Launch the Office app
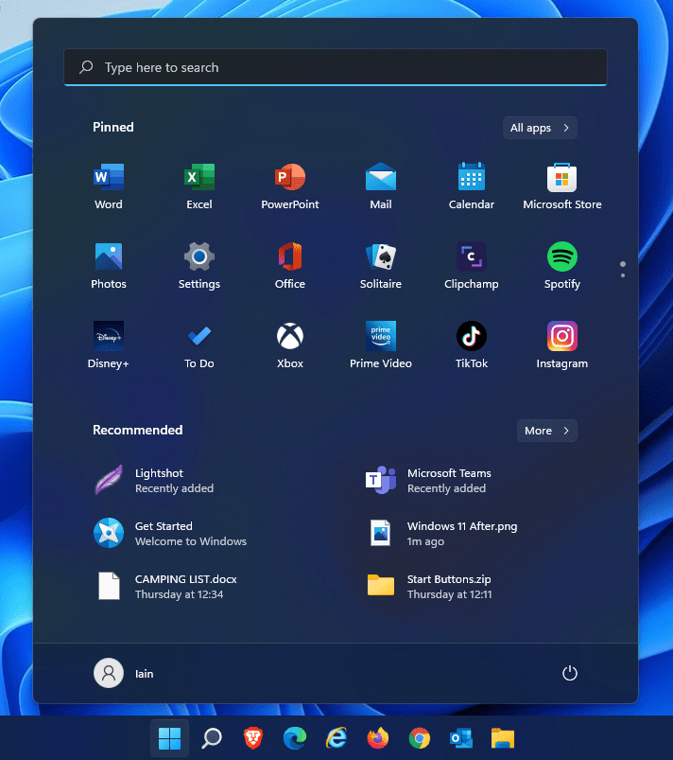Image resolution: width=673 pixels, height=760 pixels. pos(290,265)
